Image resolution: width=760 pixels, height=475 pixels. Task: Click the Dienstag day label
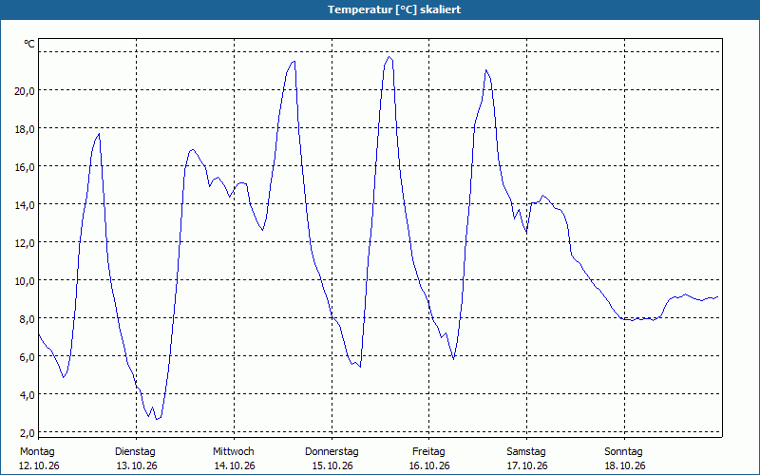coord(135,452)
